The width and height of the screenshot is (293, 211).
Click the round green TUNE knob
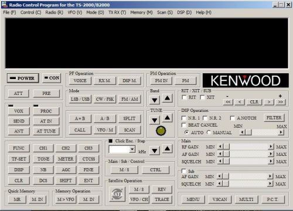[161, 131]
